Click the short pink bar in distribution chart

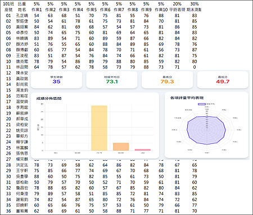pyautogui.click(x=143, y=150)
